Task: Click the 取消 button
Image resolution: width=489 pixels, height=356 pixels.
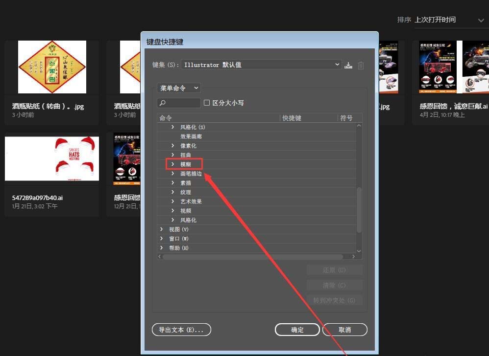Action: [x=344, y=330]
